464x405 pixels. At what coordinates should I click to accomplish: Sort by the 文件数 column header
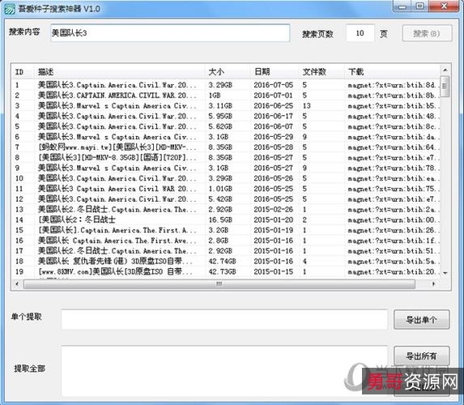pos(322,71)
